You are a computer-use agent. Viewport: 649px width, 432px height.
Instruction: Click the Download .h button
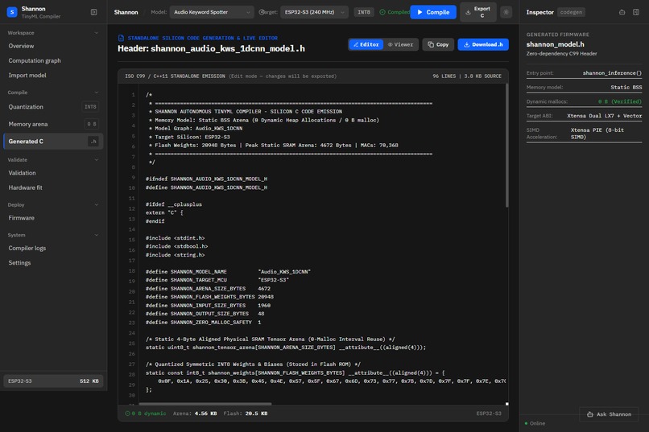click(483, 44)
